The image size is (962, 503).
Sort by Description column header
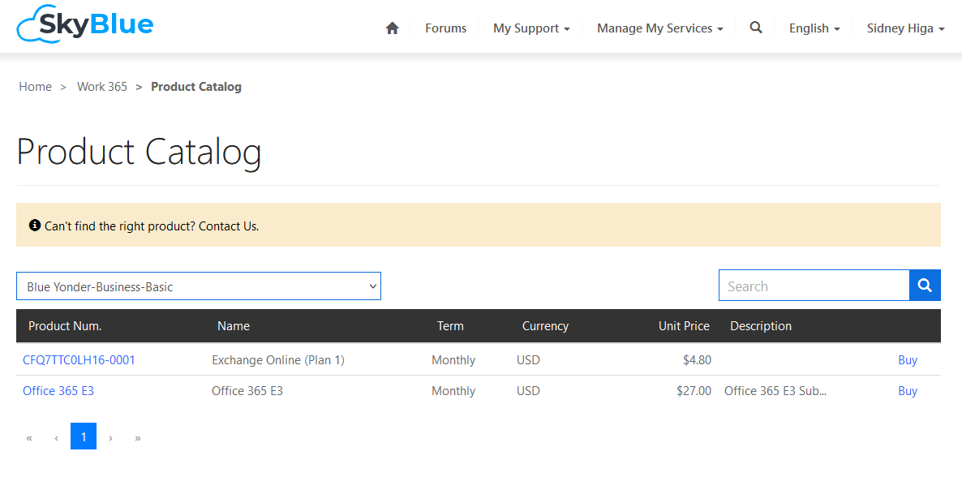[761, 325]
